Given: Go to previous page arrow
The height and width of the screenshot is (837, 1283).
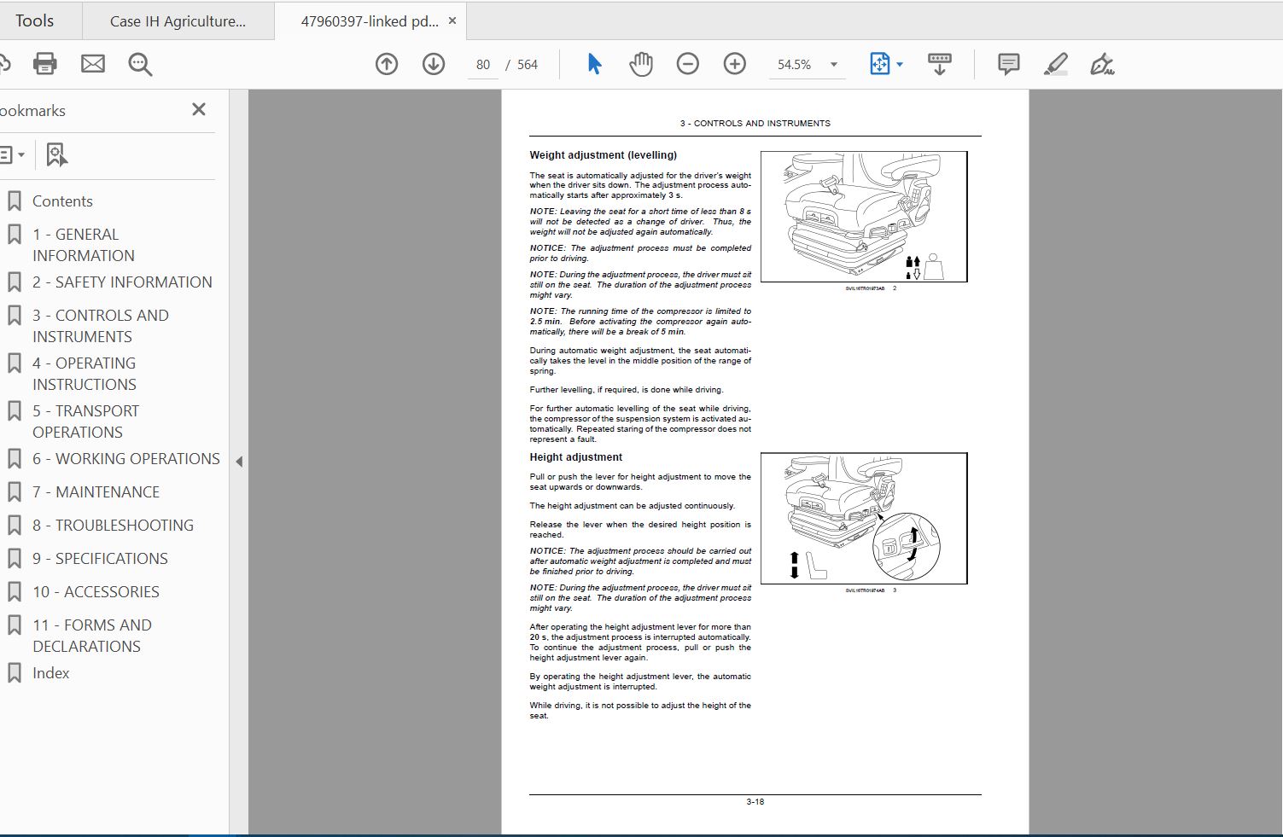Looking at the screenshot, I should pyautogui.click(x=387, y=64).
